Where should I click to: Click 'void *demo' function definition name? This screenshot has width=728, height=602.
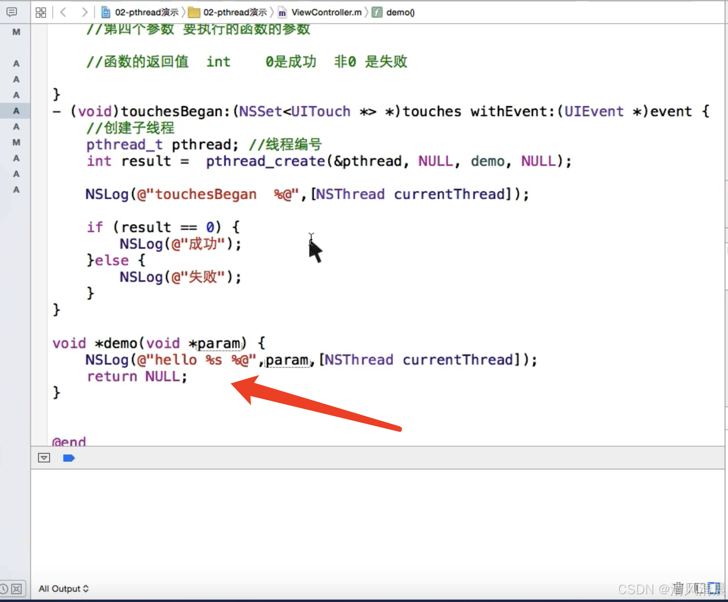(95, 343)
